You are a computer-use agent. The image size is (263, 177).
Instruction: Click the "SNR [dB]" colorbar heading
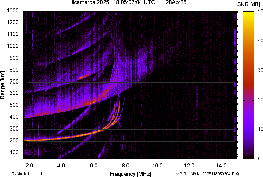(249, 4)
